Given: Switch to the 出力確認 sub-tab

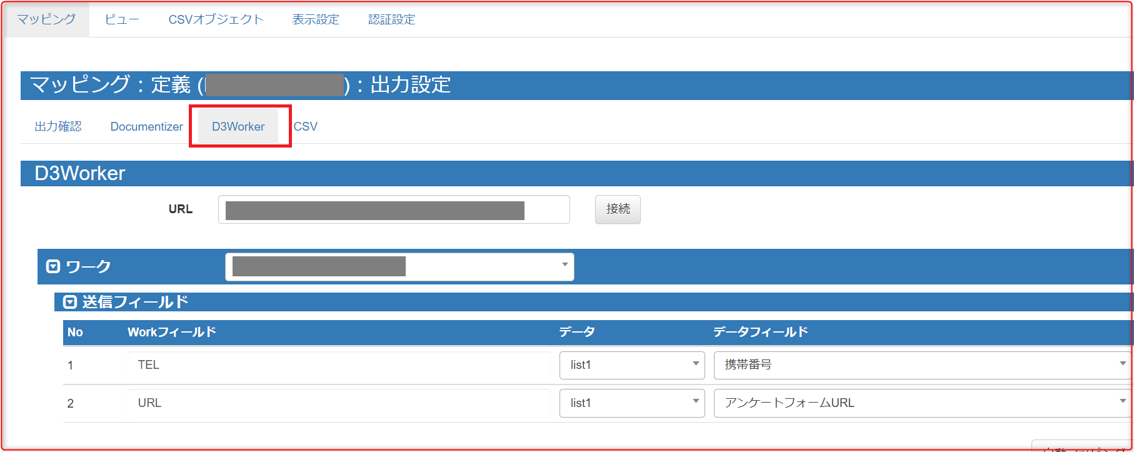Looking at the screenshot, I should (58, 126).
